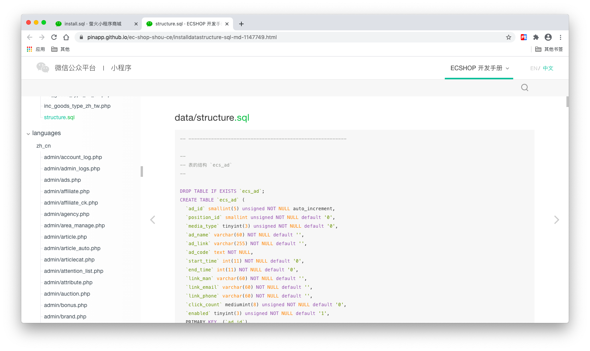Open admin/attention_list.php
This screenshot has height=351, width=590.
[74, 271]
